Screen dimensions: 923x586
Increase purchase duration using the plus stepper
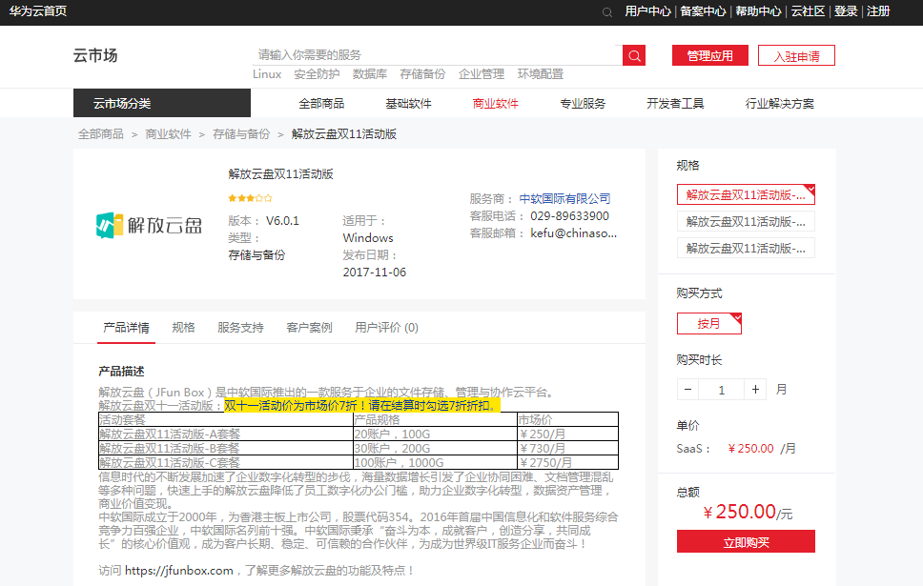[x=755, y=389]
